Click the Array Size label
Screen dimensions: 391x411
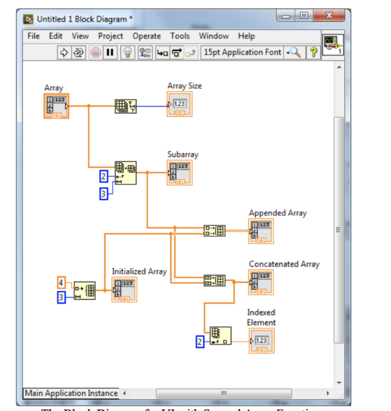click(185, 86)
